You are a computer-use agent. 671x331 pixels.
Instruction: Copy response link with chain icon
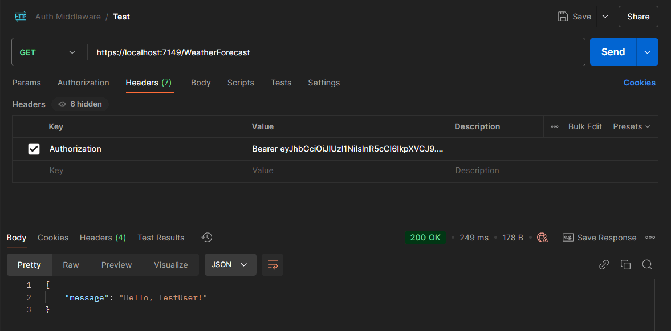coord(604,265)
